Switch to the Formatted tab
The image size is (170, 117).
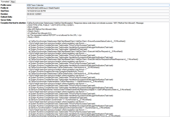5,1
